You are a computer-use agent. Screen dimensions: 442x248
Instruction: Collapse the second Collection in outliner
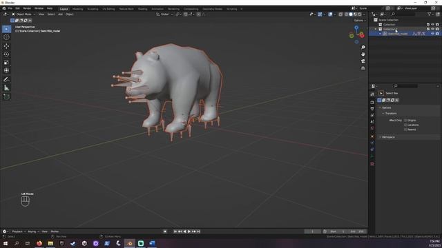[x=376, y=29]
